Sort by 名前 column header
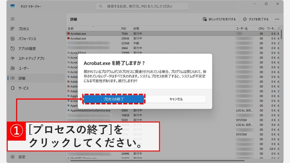290x163 pixels. [x=93, y=29]
